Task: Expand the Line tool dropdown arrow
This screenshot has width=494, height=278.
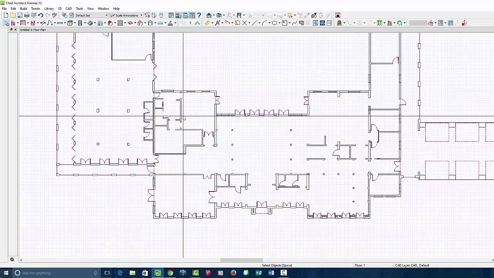Action: (x=259, y=23)
